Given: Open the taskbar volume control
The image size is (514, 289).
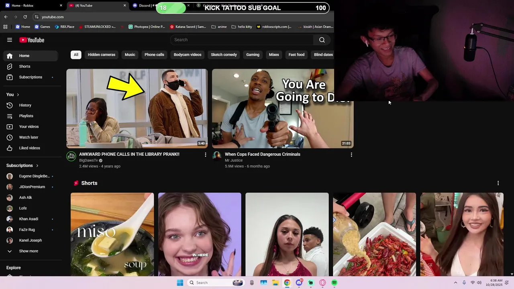Looking at the screenshot, I should (479, 283).
